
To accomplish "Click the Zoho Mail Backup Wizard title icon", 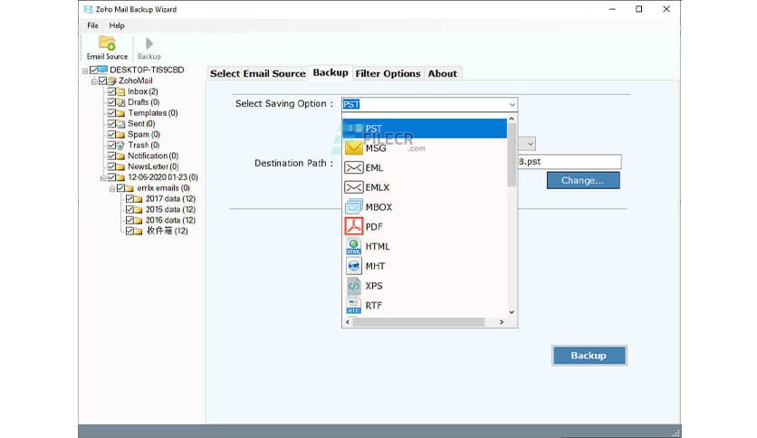I will (88, 9).
